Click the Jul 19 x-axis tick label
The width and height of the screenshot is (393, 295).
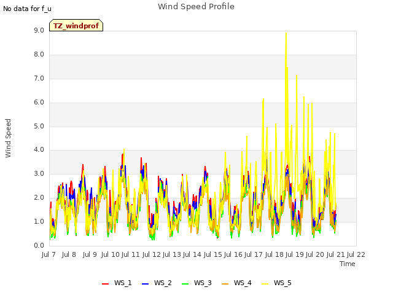click(295, 254)
